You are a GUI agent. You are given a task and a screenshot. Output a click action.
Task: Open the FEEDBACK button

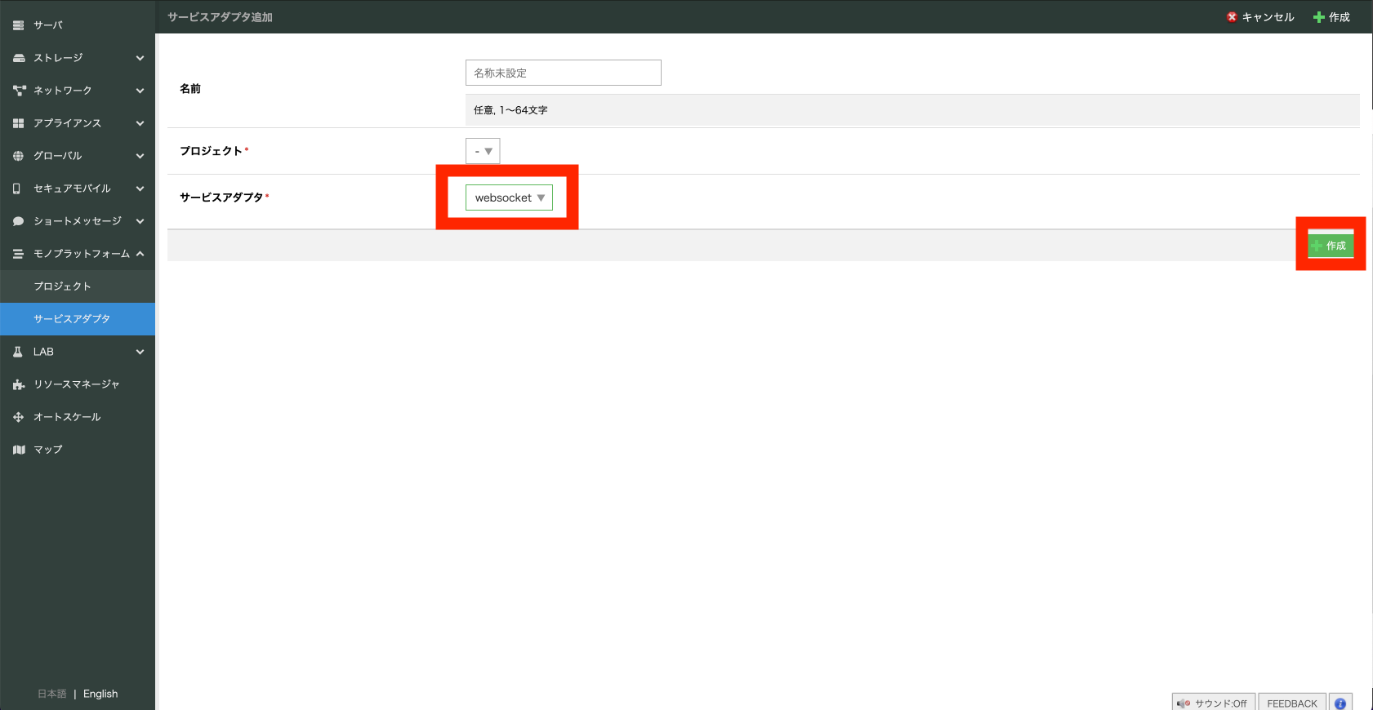pos(1291,703)
